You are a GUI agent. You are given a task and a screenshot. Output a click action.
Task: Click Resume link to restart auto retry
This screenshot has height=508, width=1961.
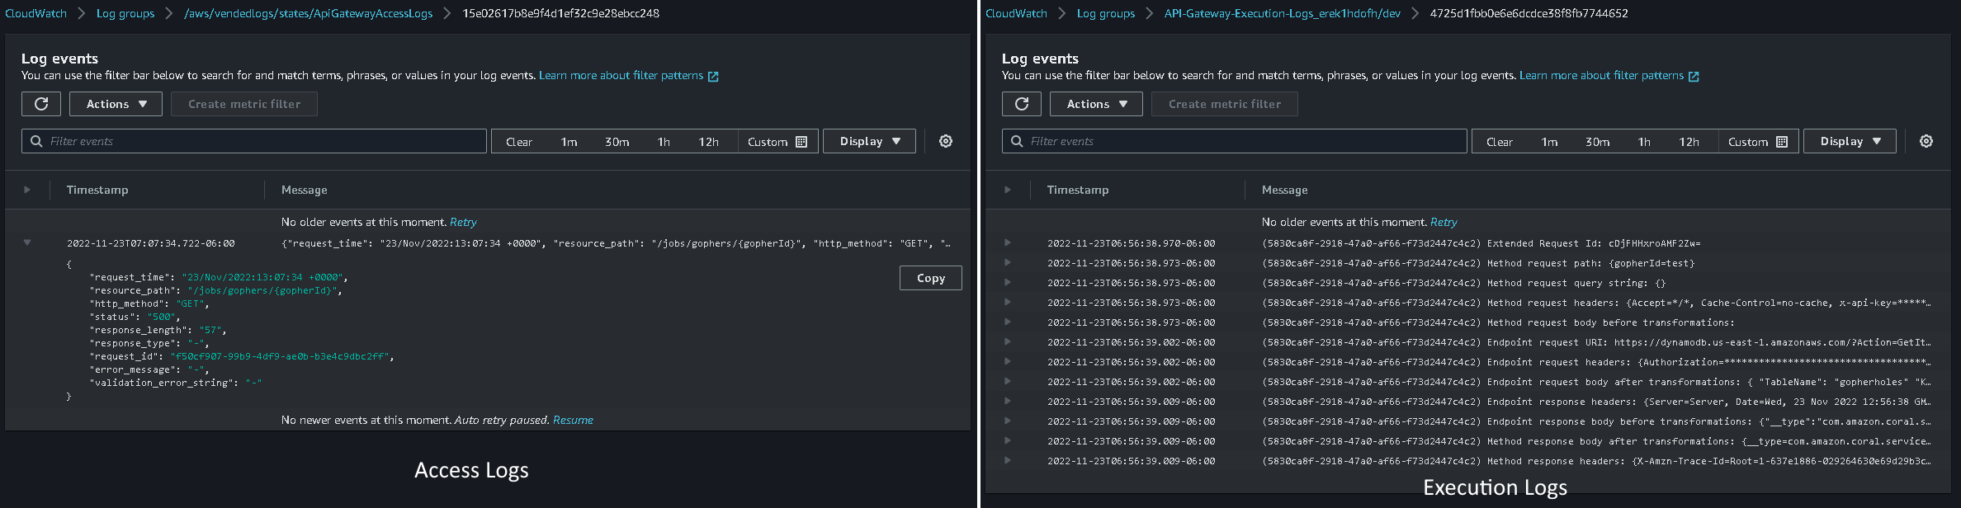pyautogui.click(x=573, y=420)
